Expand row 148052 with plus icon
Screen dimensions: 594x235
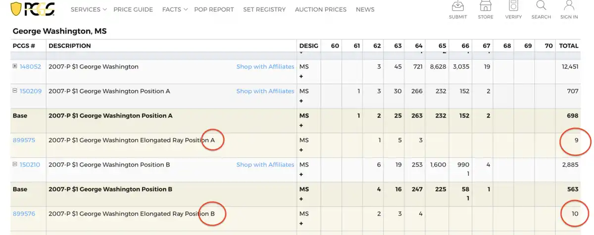point(15,66)
